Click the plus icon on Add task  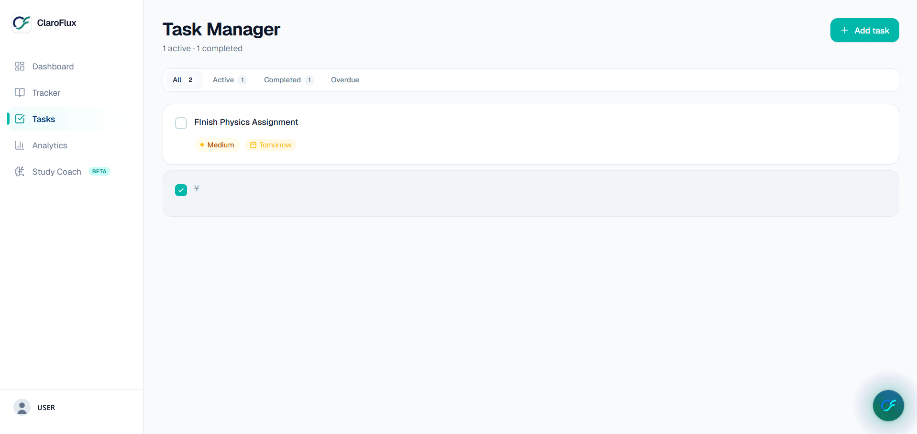(845, 30)
